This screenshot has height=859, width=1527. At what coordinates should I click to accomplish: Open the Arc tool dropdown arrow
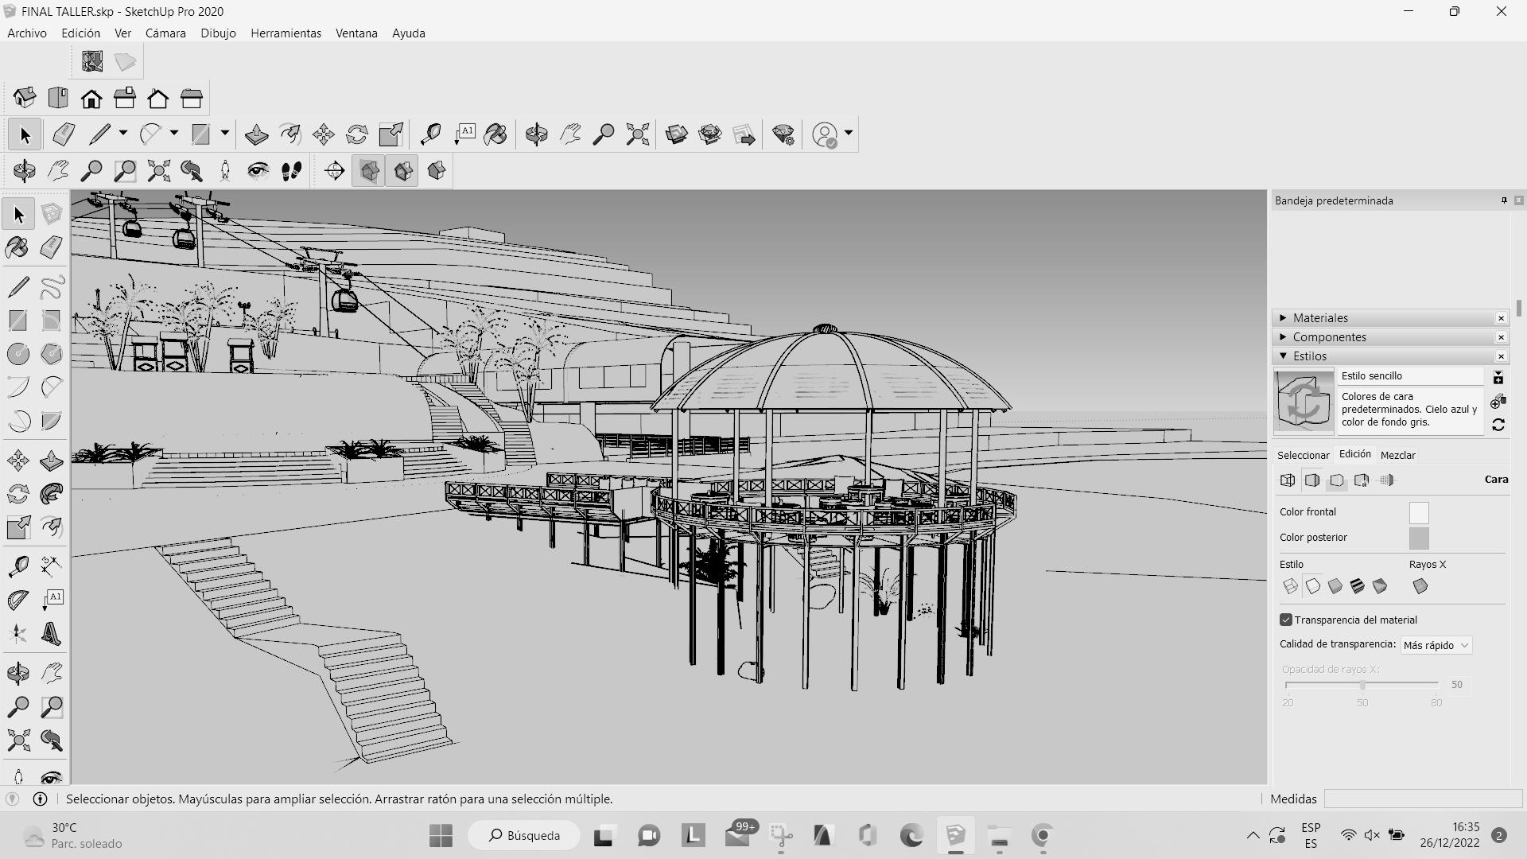(x=174, y=134)
